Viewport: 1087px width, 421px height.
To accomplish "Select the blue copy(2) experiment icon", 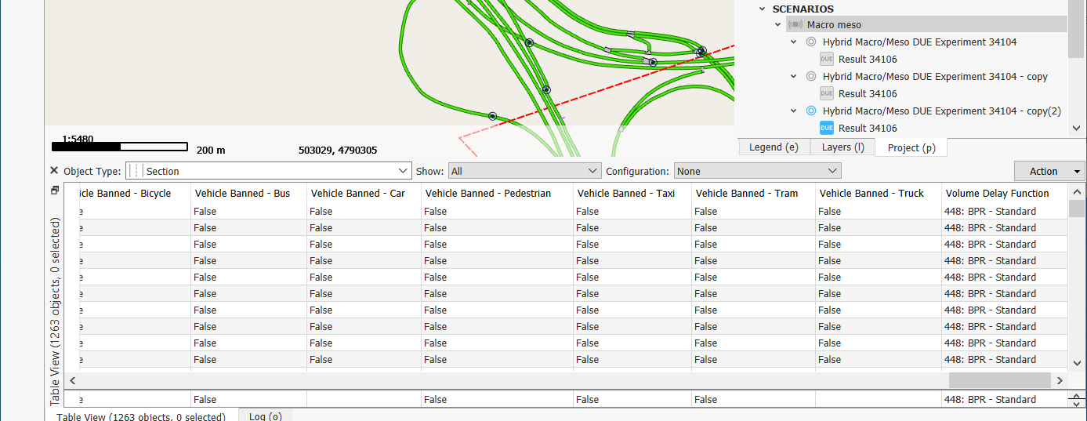I will tap(811, 111).
